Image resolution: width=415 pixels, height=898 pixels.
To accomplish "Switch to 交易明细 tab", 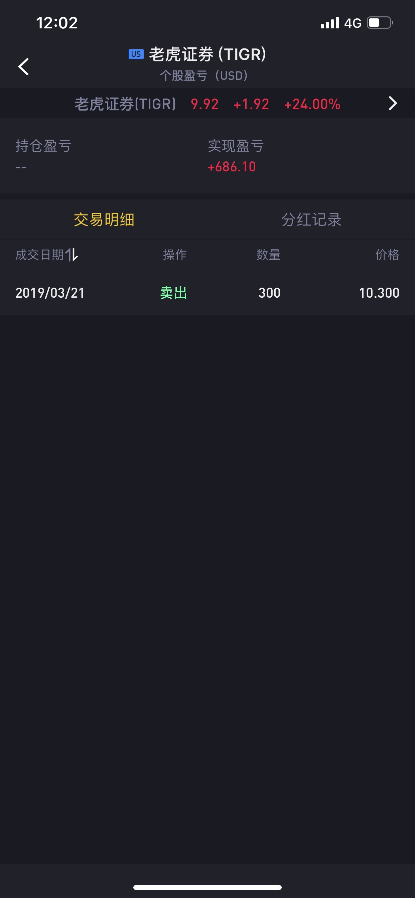I will [x=104, y=219].
